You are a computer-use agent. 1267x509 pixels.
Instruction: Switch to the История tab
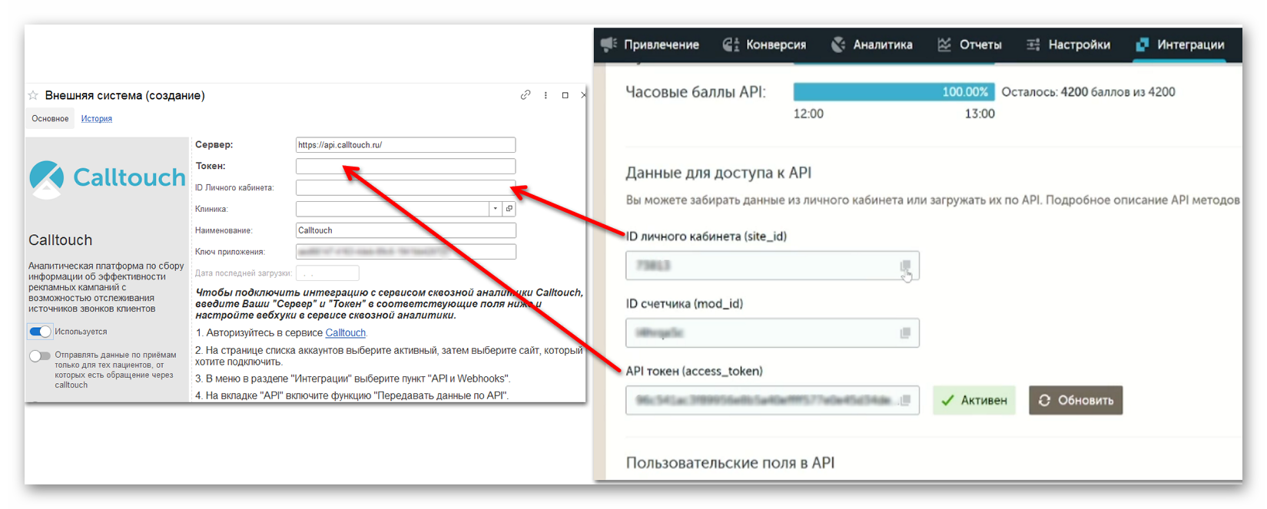pyautogui.click(x=97, y=119)
